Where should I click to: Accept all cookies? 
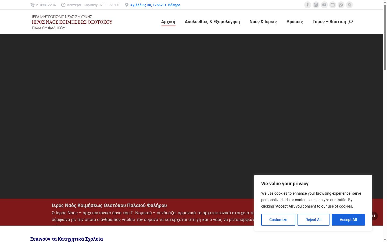(348, 220)
